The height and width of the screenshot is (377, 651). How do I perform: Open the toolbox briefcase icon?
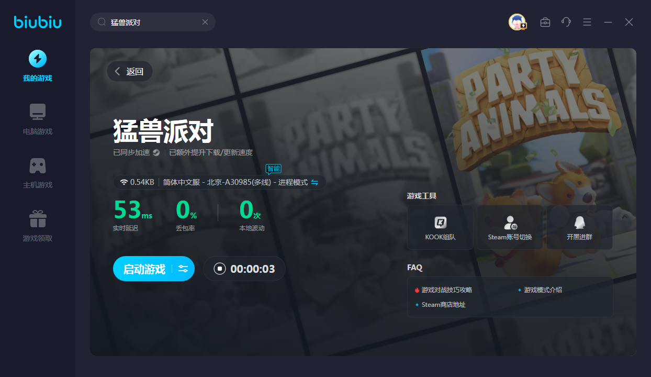click(x=545, y=22)
